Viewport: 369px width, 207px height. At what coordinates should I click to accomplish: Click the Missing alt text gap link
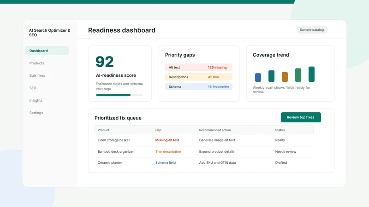167,140
